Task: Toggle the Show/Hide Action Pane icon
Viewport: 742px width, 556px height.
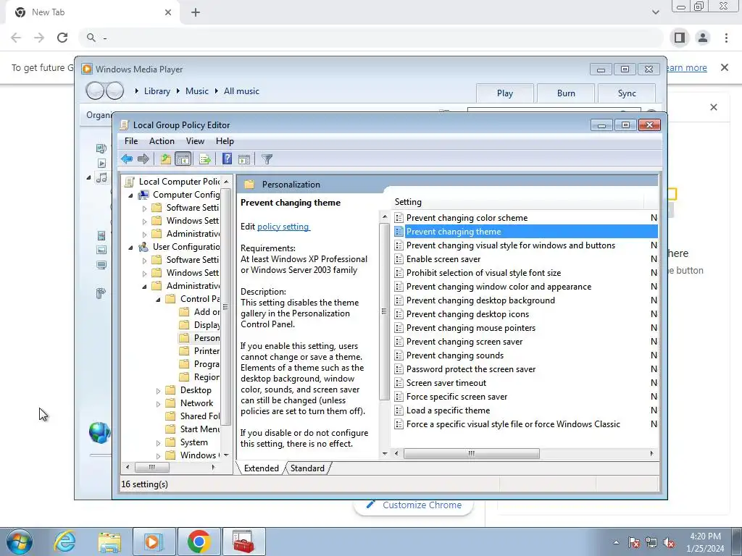Action: point(244,159)
